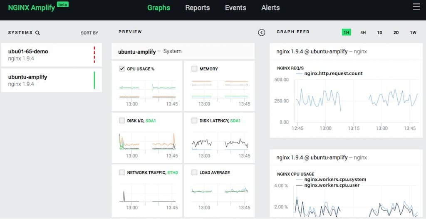Viewport: 426px width, 219px height.
Task: Set time range to 1D
Action: click(x=379, y=32)
